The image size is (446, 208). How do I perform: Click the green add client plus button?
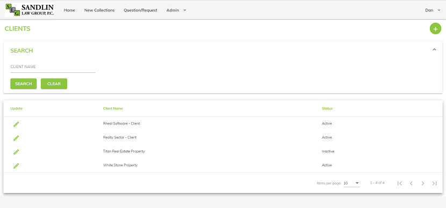coord(435,28)
